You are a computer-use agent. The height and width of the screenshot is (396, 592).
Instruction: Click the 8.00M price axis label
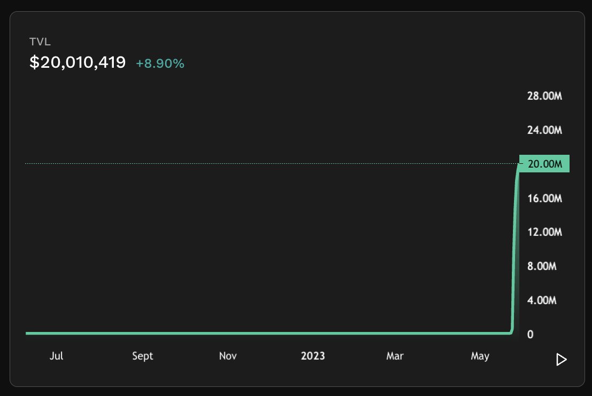[x=542, y=266]
